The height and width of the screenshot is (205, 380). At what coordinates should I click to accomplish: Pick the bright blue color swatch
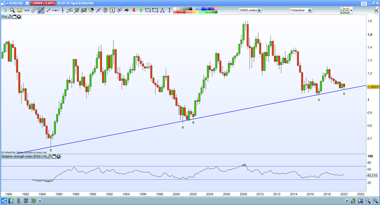coord(203,9)
